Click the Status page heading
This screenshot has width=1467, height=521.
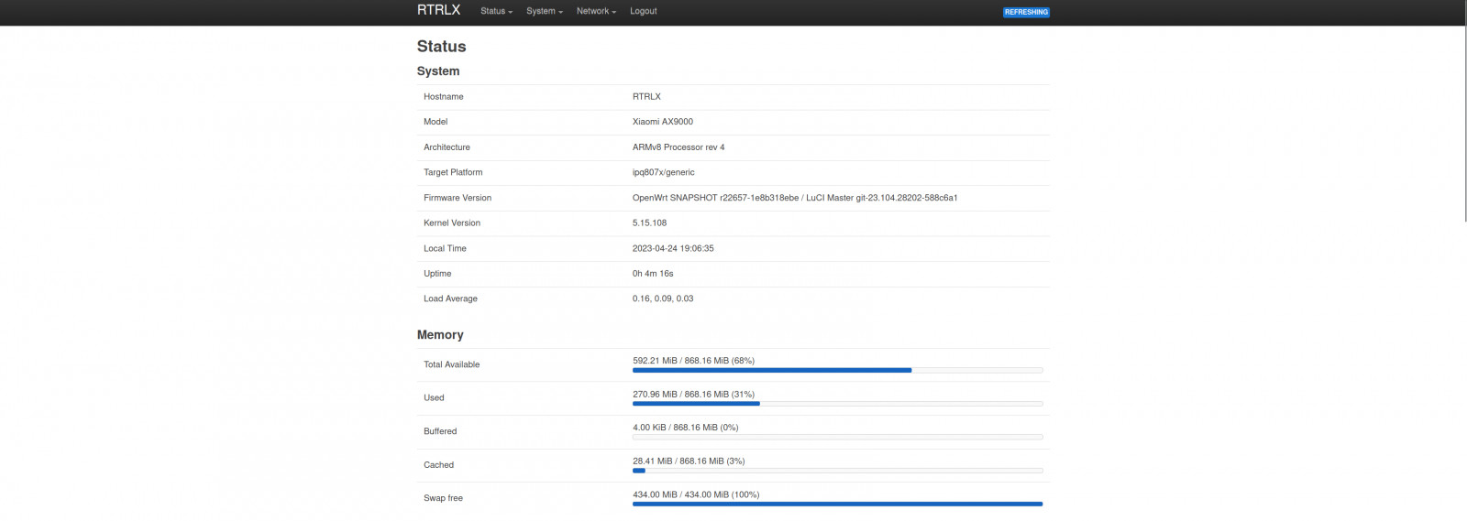pos(441,47)
